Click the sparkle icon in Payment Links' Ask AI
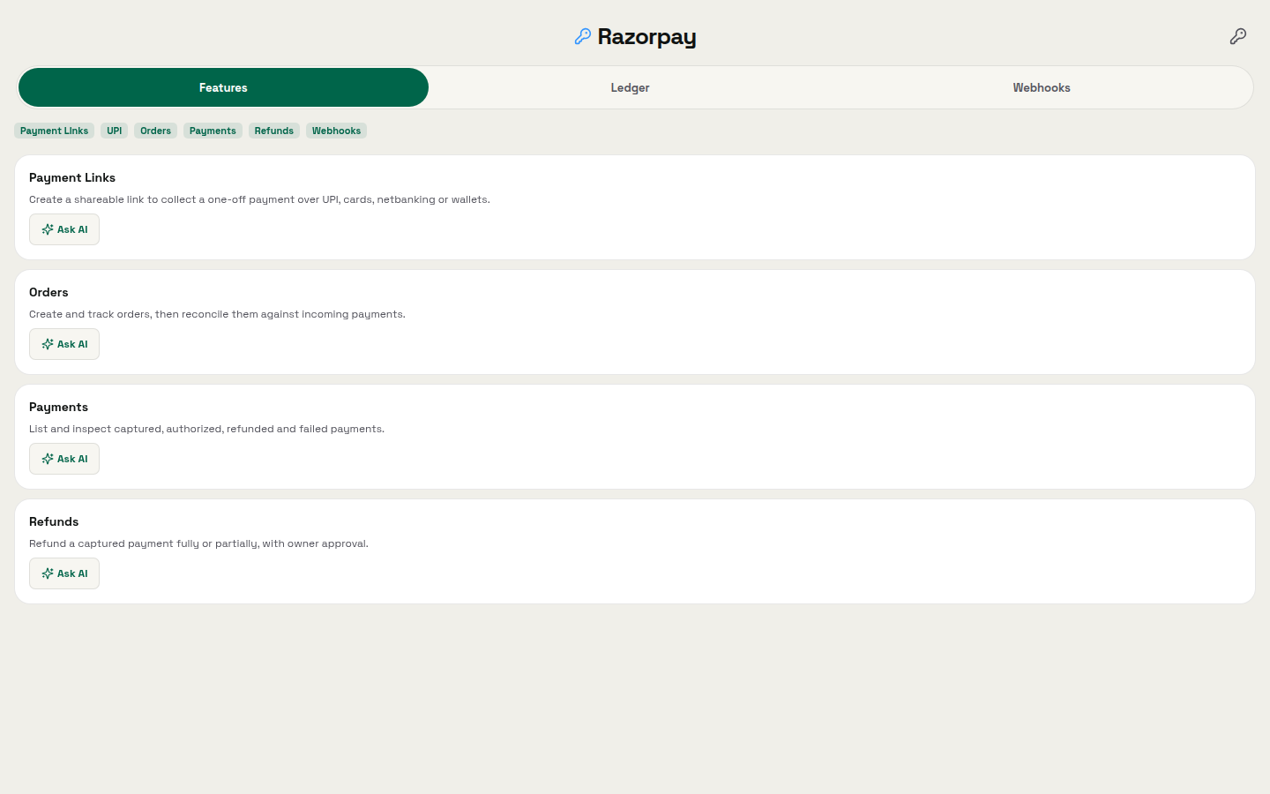The height and width of the screenshot is (794, 1270). tap(48, 229)
